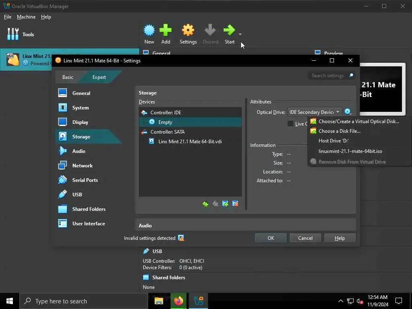The height and width of the screenshot is (309, 412).
Task: Click the VirtualBox taskbar icon
Action: (198, 301)
